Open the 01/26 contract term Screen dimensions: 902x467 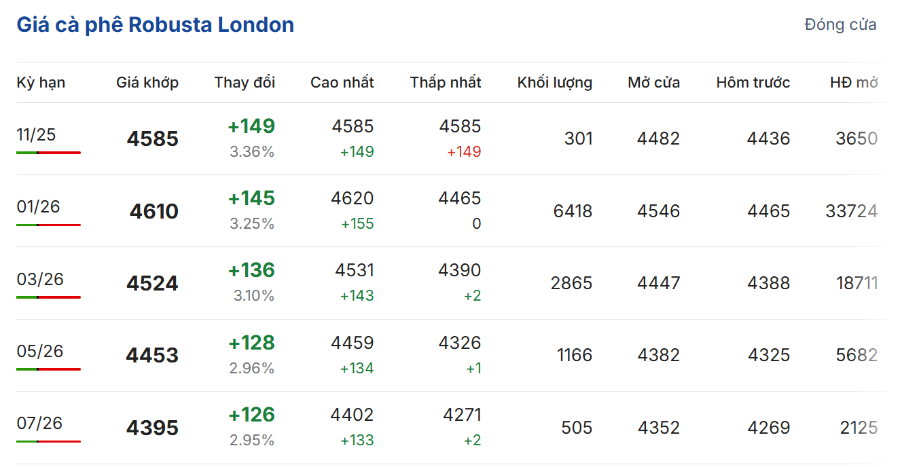(x=39, y=206)
